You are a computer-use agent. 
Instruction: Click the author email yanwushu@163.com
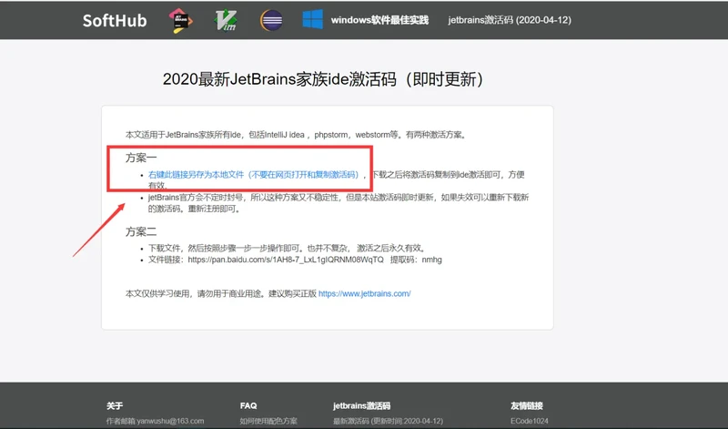tap(156, 421)
